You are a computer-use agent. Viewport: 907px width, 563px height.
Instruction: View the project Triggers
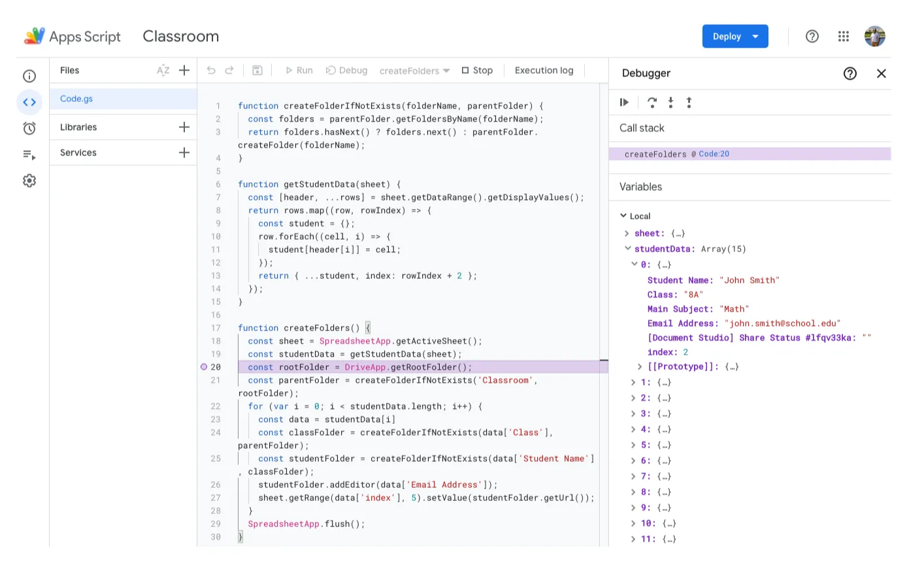(x=29, y=128)
